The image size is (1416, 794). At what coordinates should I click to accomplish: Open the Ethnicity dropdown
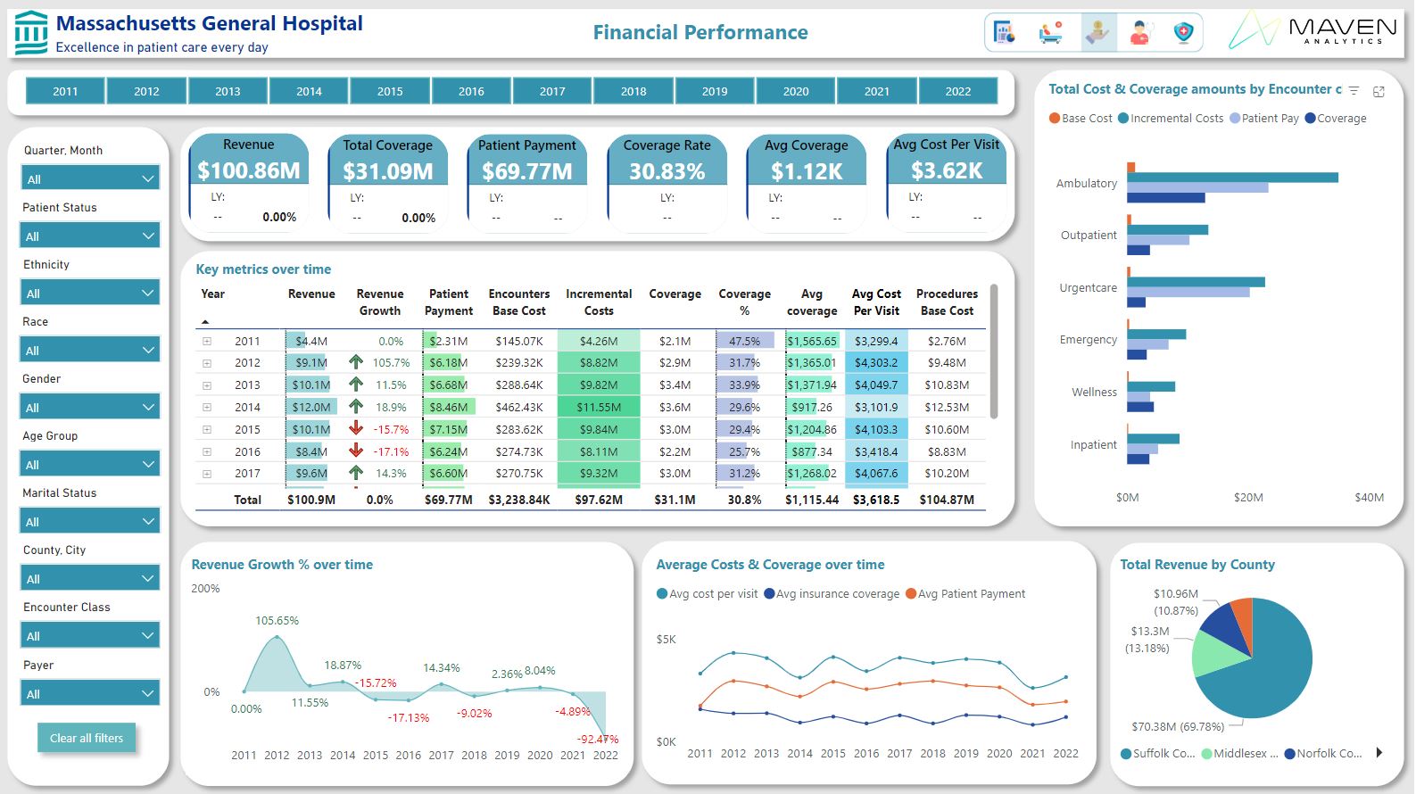pos(90,293)
